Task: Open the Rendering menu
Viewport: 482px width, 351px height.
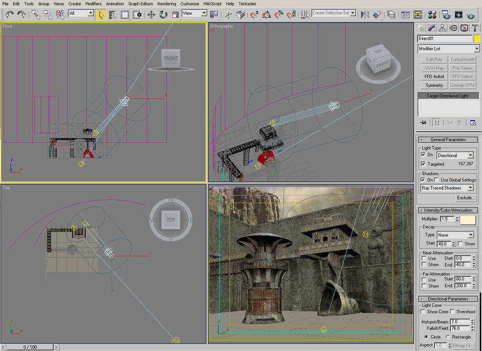Action: click(x=167, y=3)
